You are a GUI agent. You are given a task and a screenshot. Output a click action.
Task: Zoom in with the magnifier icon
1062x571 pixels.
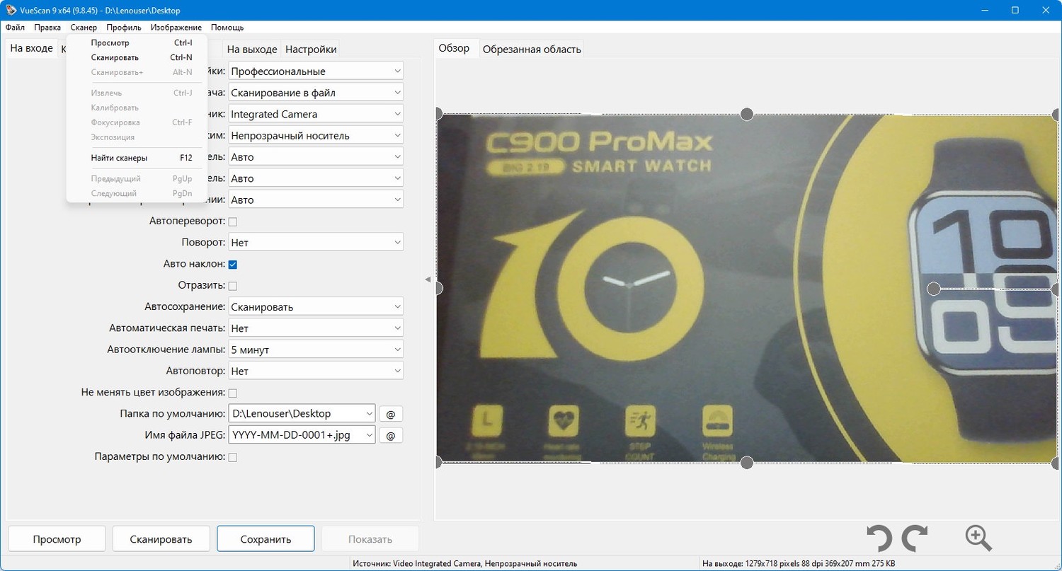[x=978, y=538]
